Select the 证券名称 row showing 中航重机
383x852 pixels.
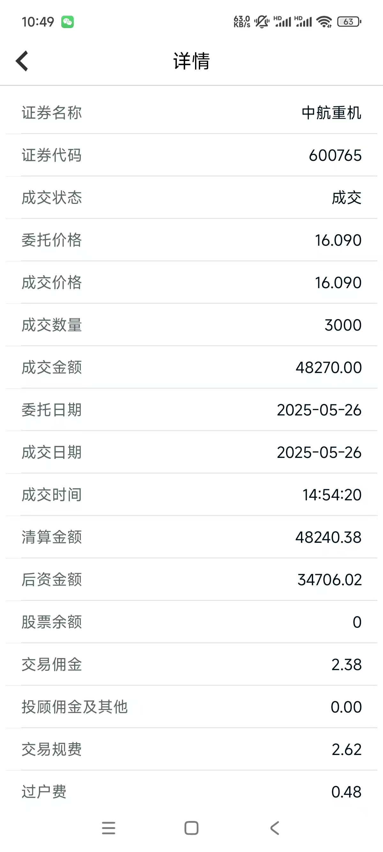pos(191,113)
